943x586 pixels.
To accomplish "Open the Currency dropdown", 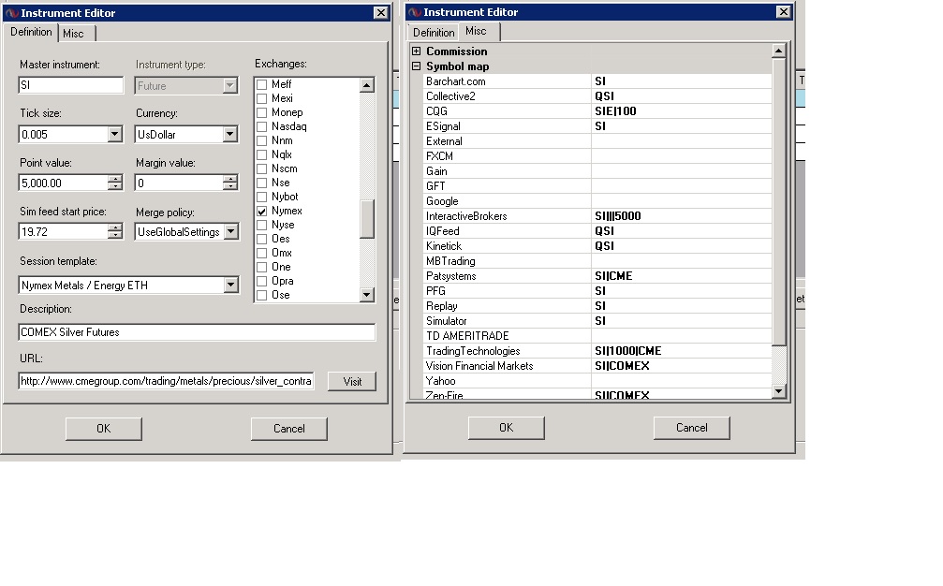I will click(x=230, y=134).
